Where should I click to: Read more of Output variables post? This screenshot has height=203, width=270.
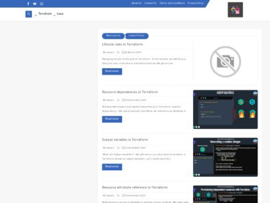[x=112, y=167]
